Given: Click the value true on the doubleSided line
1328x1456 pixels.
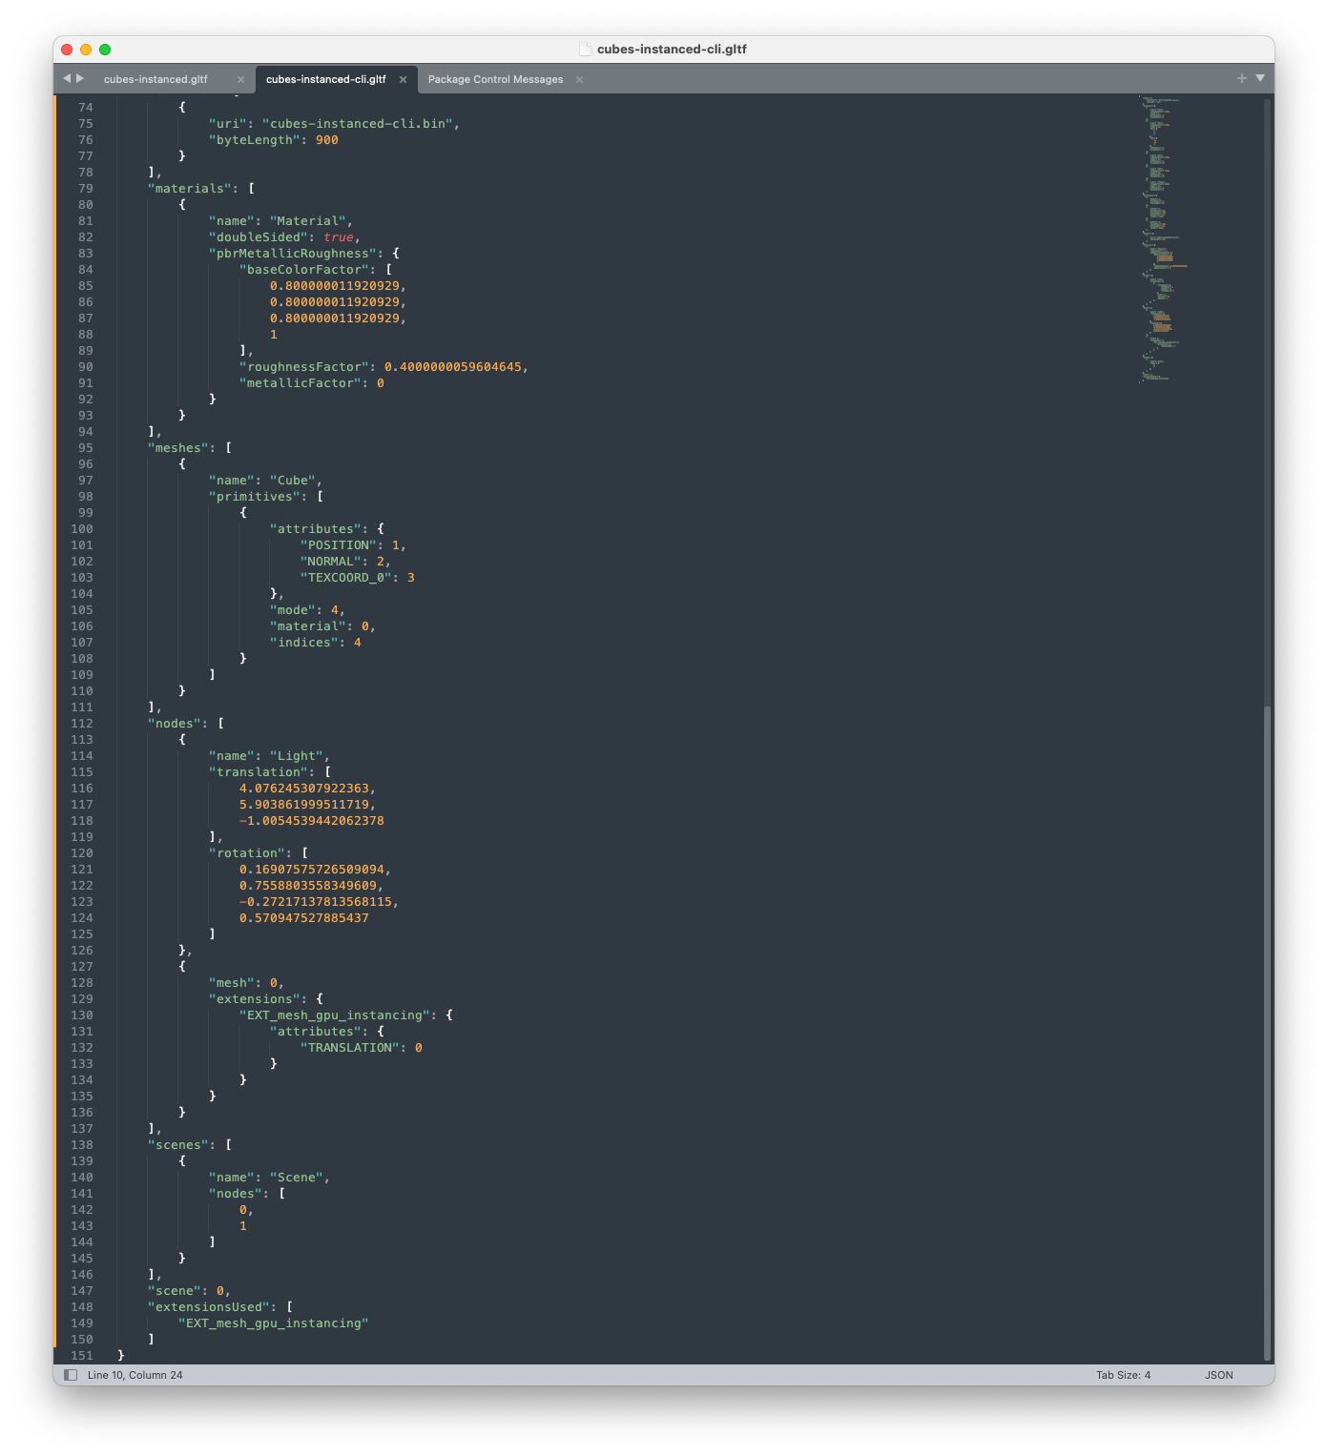Looking at the screenshot, I should click(x=334, y=236).
